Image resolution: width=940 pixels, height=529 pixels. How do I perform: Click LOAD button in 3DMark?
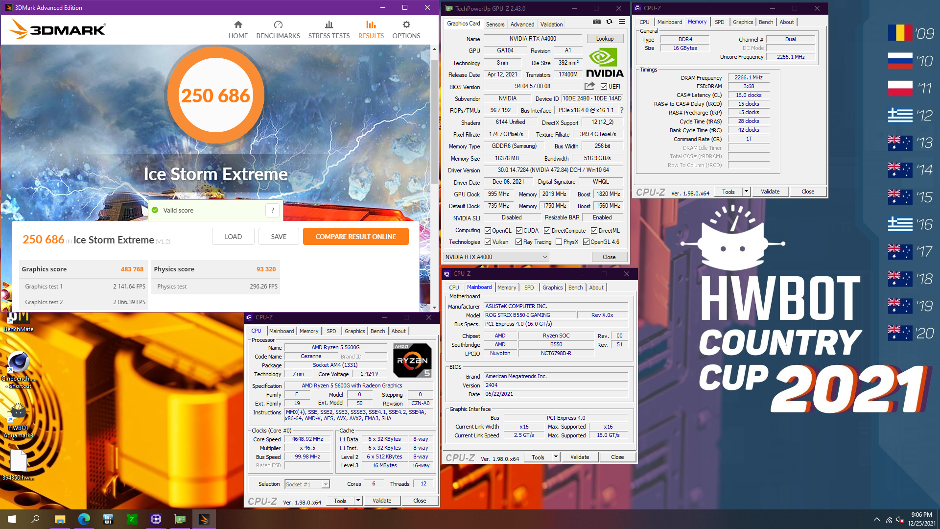point(233,237)
